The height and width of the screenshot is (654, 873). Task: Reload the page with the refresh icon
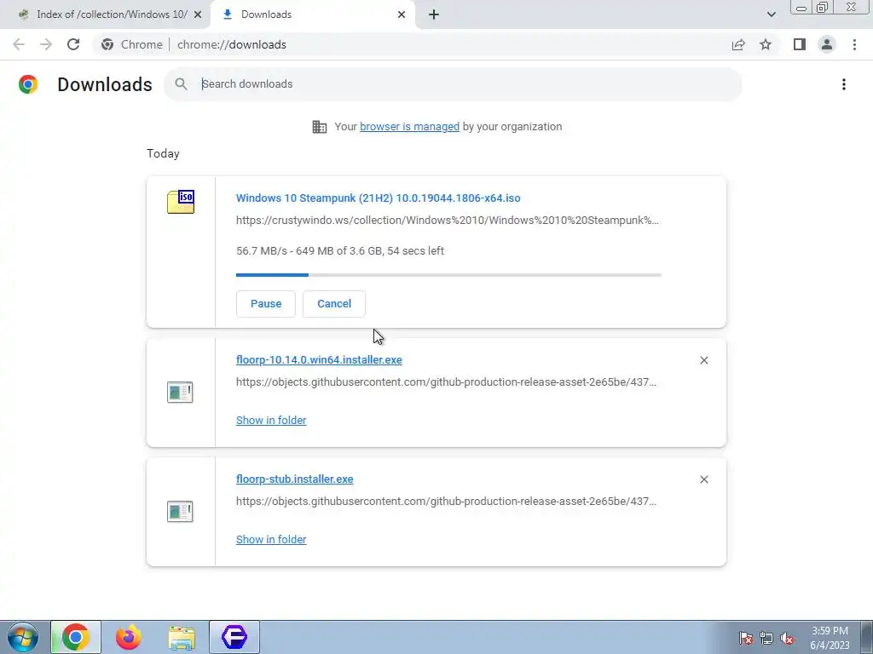coord(73,44)
